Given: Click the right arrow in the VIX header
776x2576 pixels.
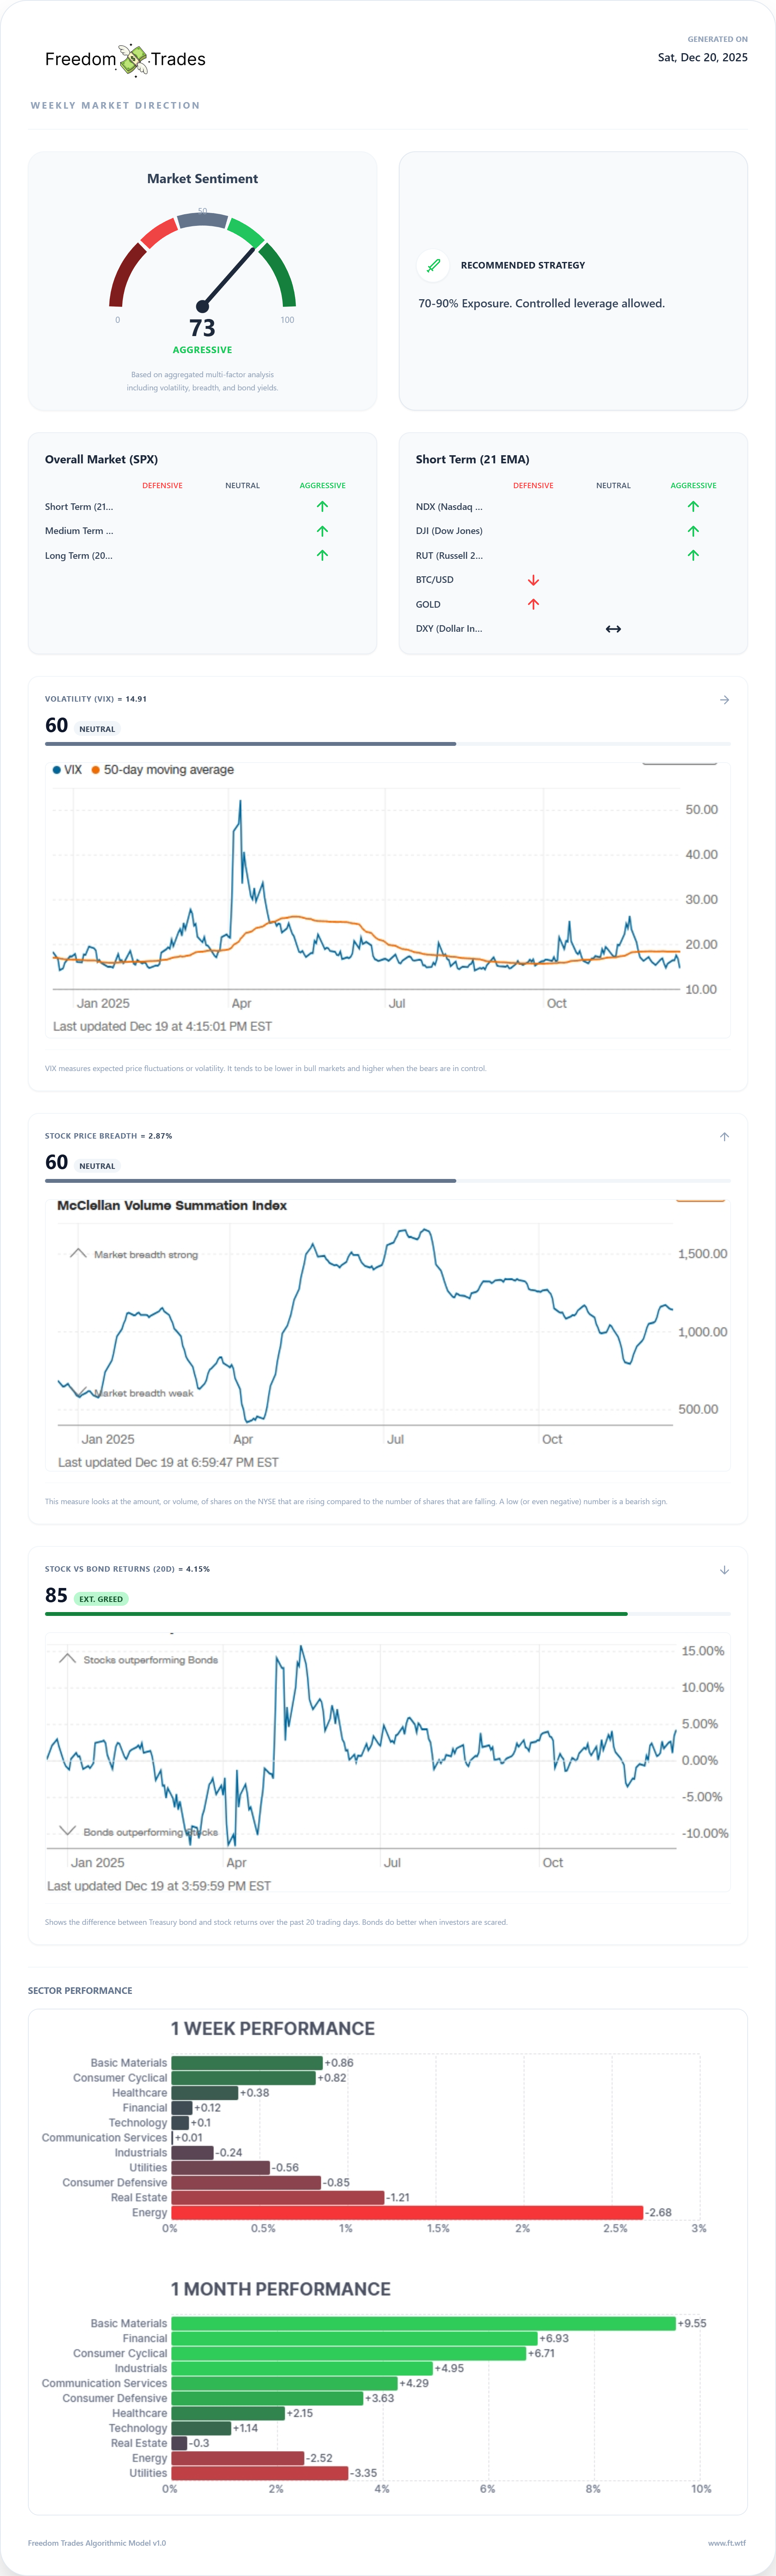Looking at the screenshot, I should (724, 700).
